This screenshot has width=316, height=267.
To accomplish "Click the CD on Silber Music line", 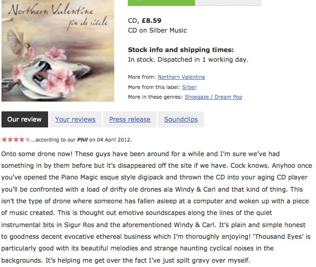I will pos(157,30).
